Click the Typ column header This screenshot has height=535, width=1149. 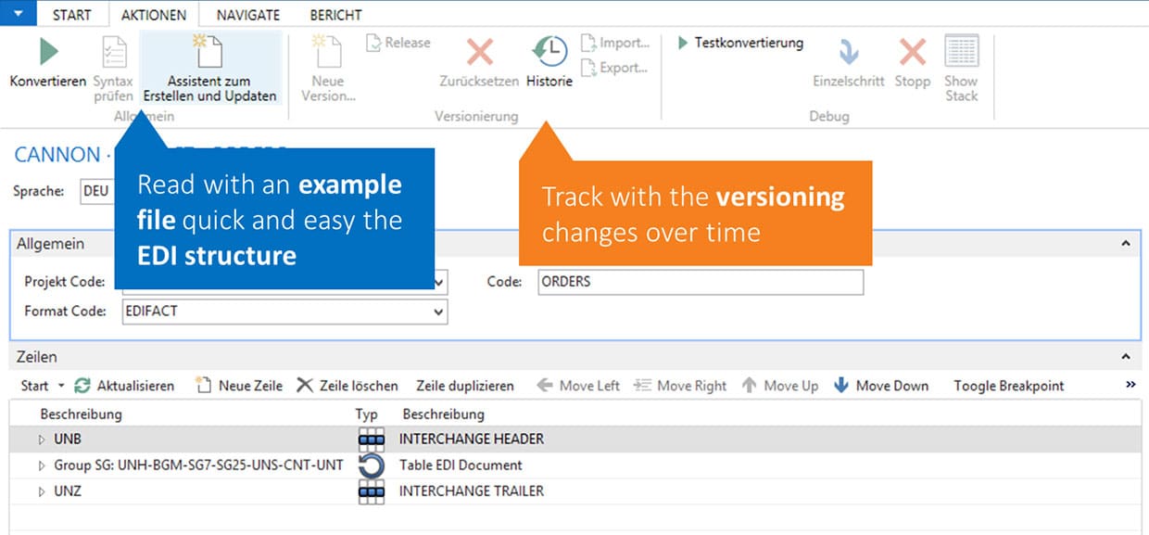tap(367, 414)
